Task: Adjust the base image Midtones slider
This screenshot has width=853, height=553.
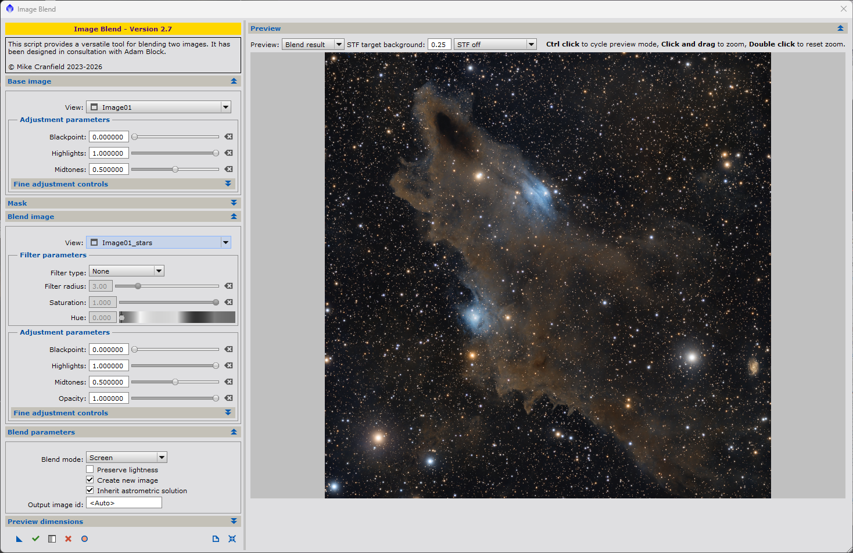Action: coord(175,170)
